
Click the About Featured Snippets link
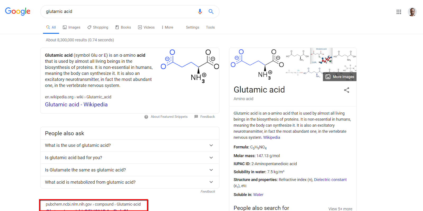point(169,117)
